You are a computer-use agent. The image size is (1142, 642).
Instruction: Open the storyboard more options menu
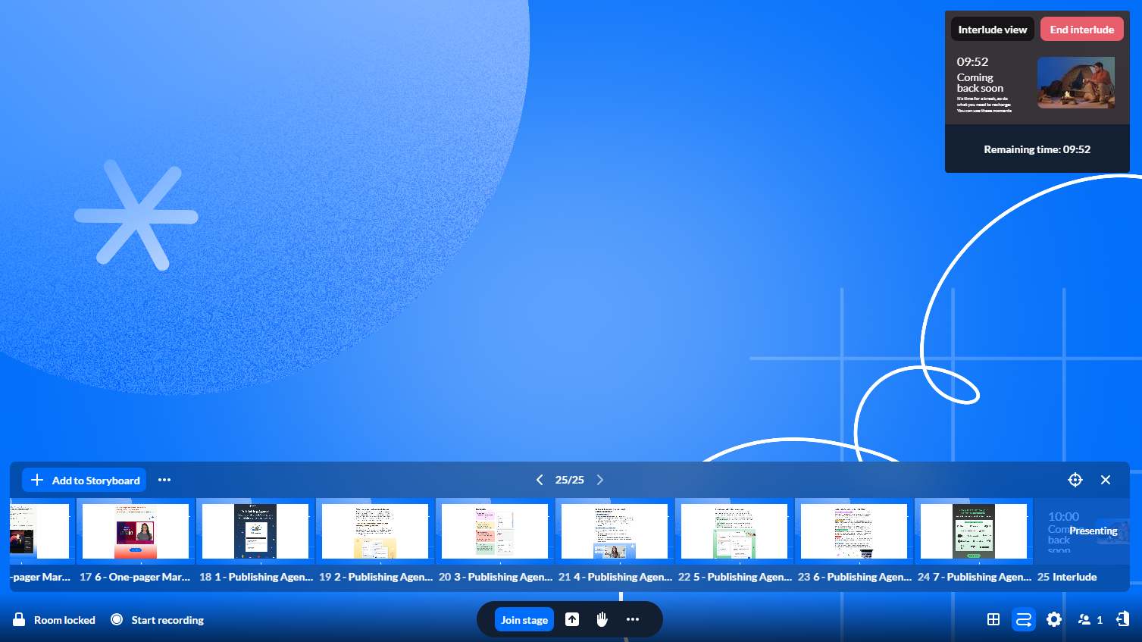[x=164, y=480]
